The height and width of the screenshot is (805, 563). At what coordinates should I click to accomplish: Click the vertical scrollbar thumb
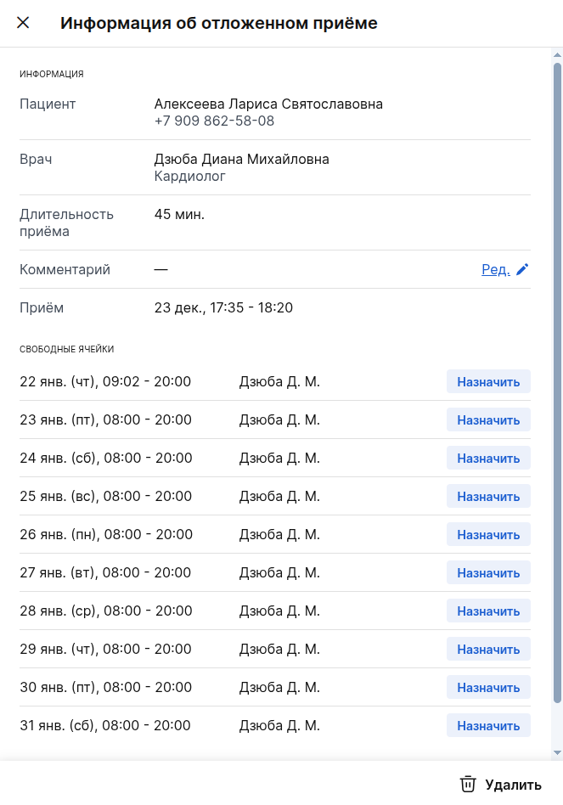tap(558, 382)
